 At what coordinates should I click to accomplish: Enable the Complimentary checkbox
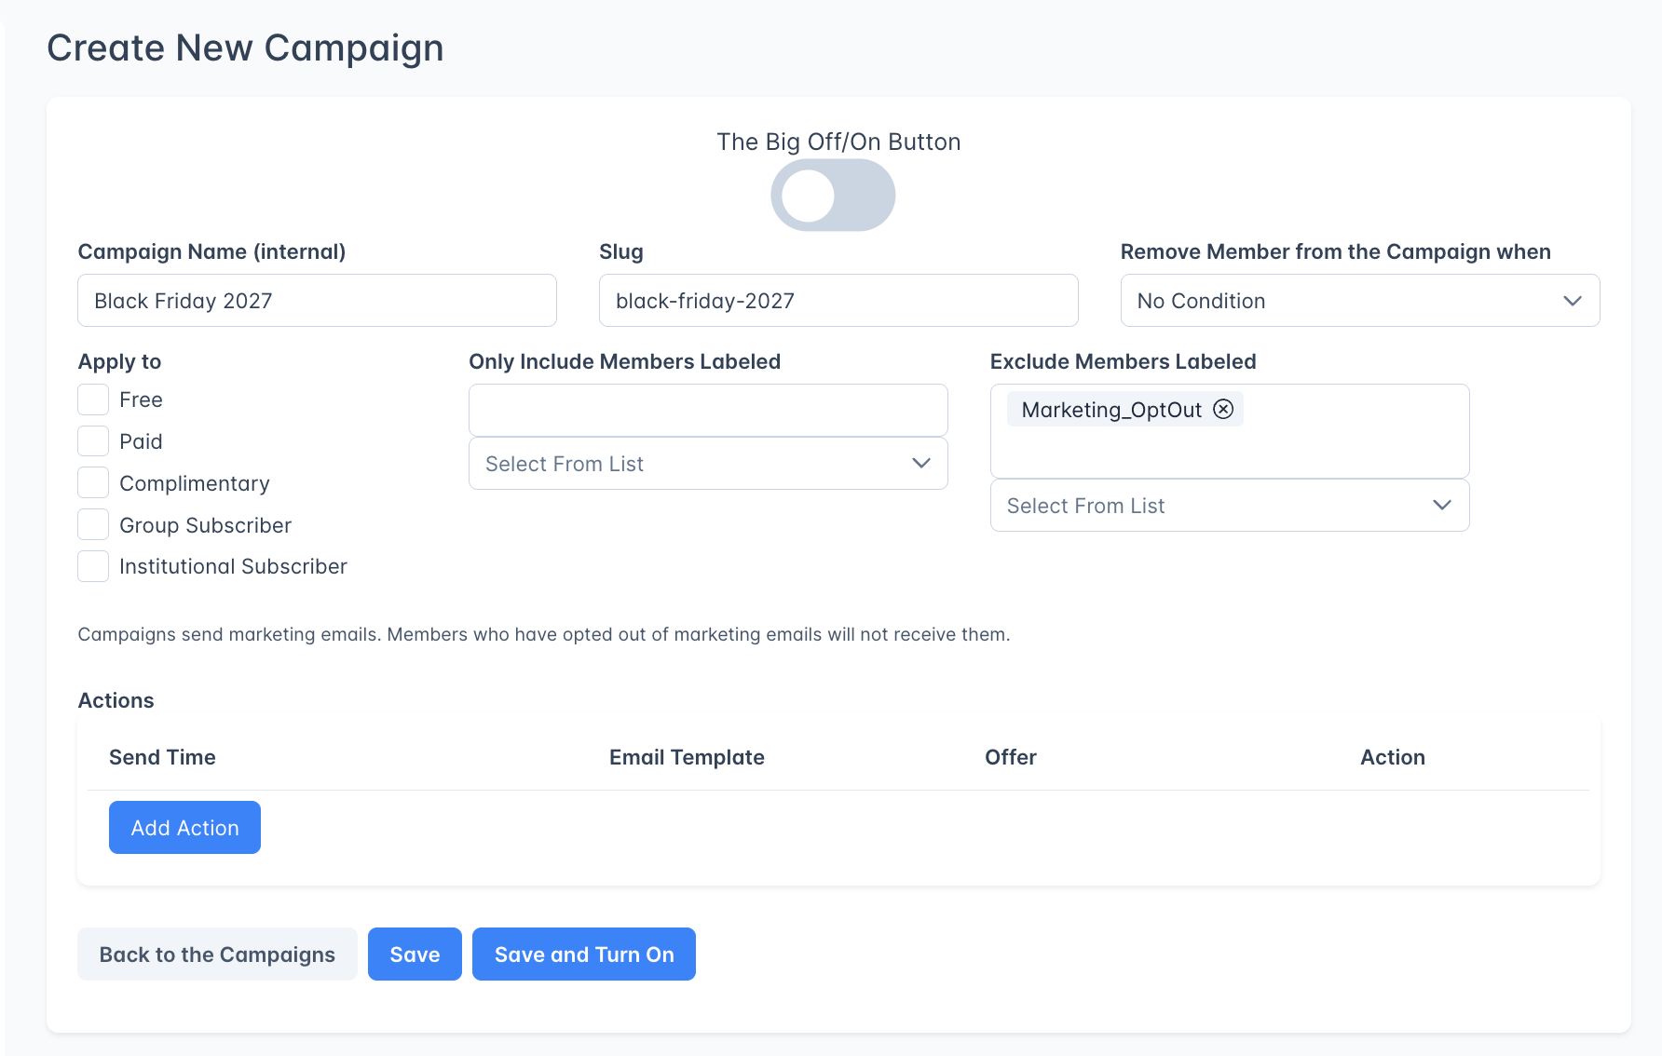tap(93, 483)
